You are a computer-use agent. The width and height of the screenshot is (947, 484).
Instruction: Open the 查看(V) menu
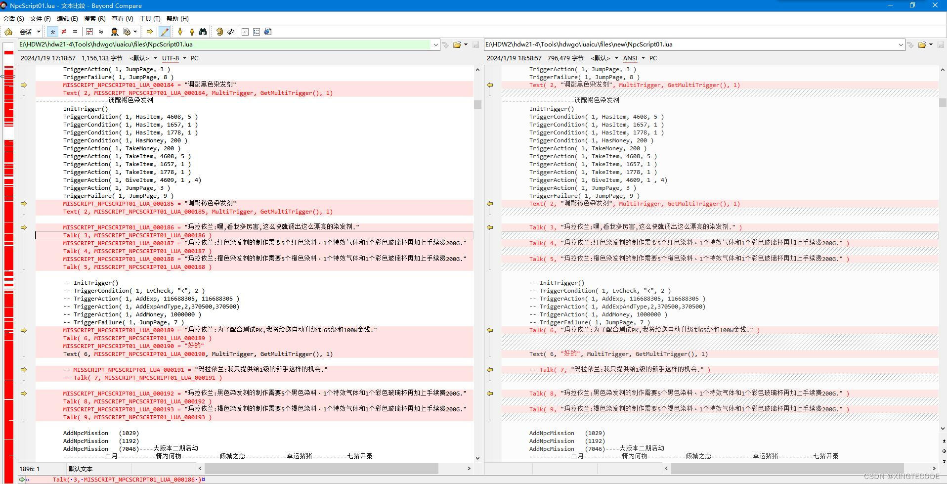point(123,18)
